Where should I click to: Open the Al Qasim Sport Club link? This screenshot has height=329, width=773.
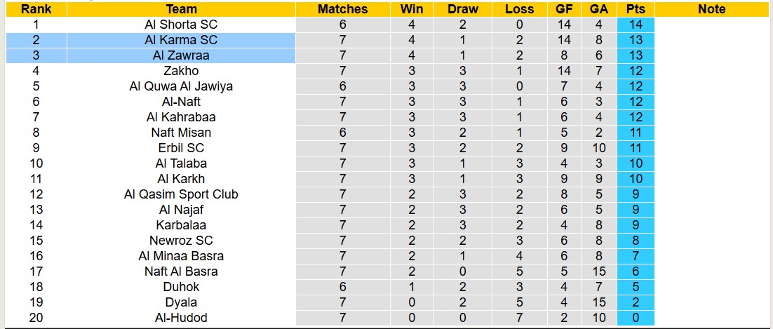coord(181,194)
